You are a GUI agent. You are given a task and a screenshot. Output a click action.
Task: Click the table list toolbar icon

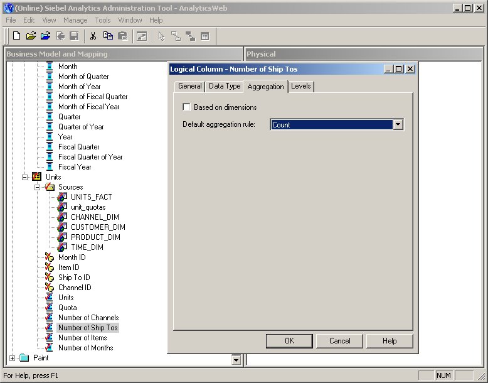(x=204, y=36)
